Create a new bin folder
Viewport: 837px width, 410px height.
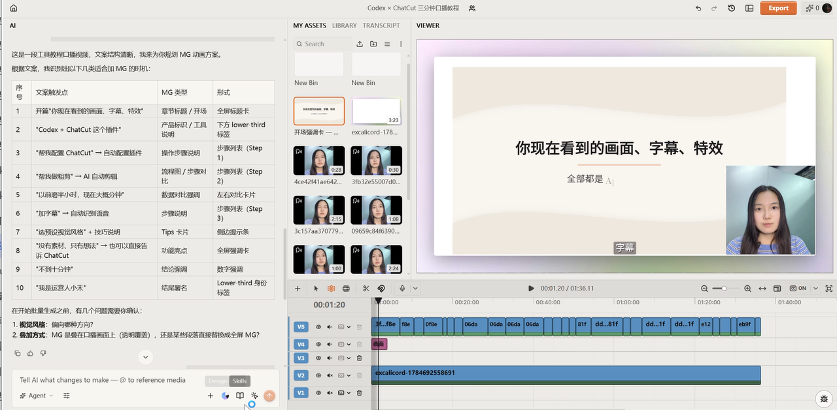[373, 44]
